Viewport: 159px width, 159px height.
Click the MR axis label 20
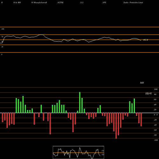[x=155, y=110]
